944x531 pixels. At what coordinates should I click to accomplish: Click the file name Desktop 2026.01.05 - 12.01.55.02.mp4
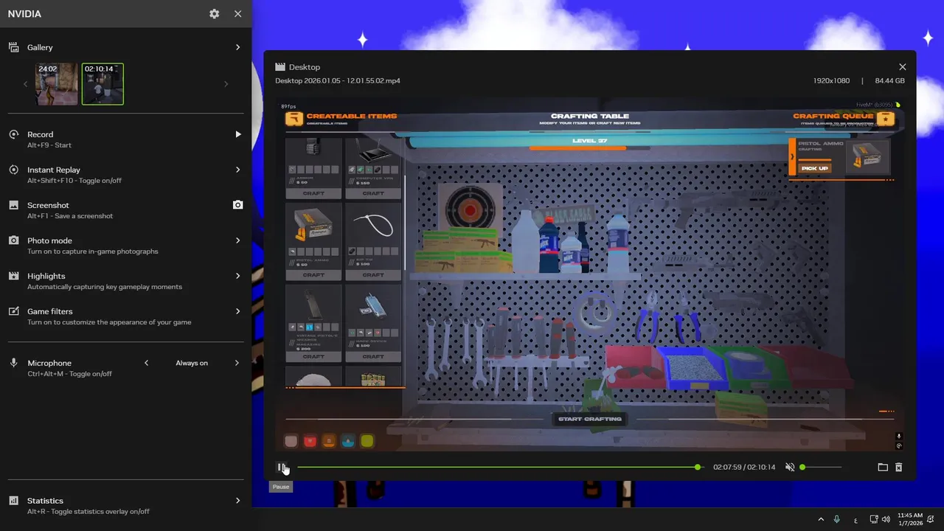click(x=338, y=80)
